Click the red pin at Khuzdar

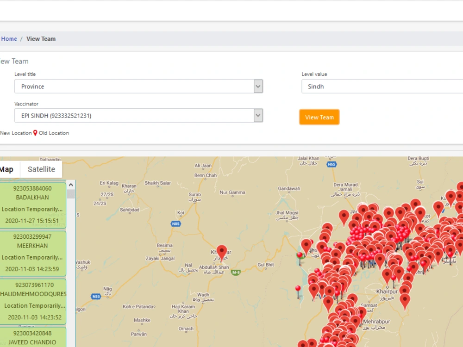point(222,253)
